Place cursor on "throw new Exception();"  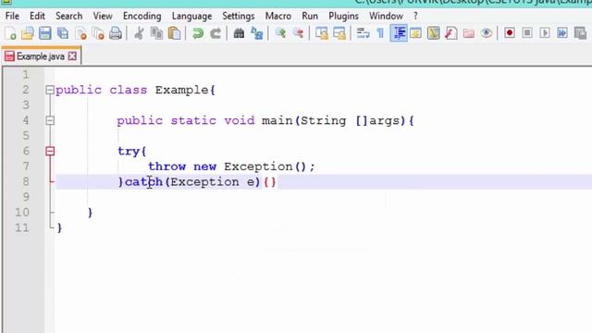point(231,166)
